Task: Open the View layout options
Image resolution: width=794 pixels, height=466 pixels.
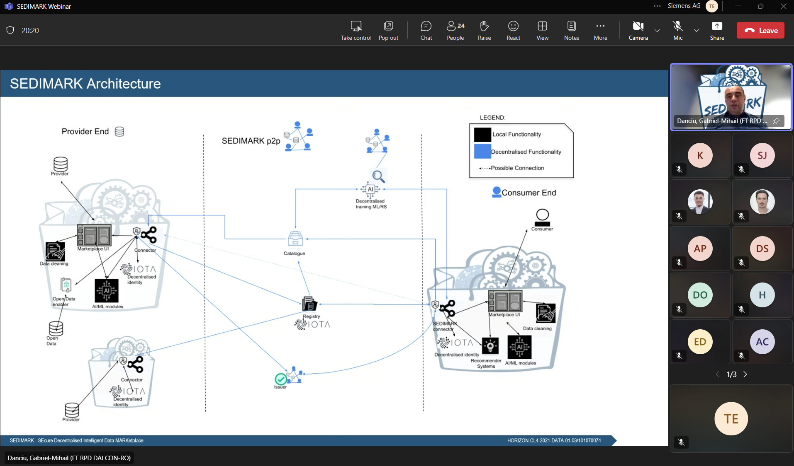Action: coord(542,31)
